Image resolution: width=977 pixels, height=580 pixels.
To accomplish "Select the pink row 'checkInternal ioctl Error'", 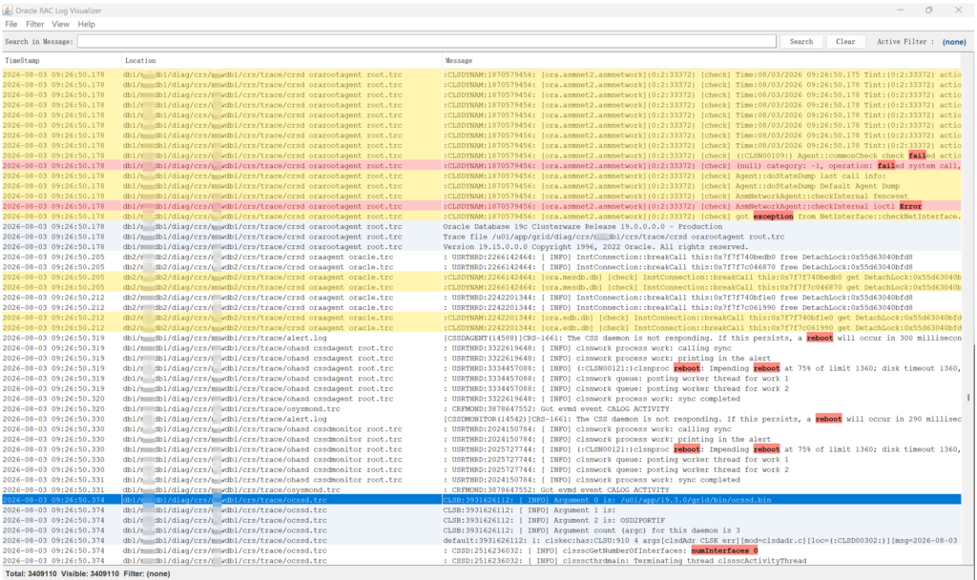I will 481,206.
